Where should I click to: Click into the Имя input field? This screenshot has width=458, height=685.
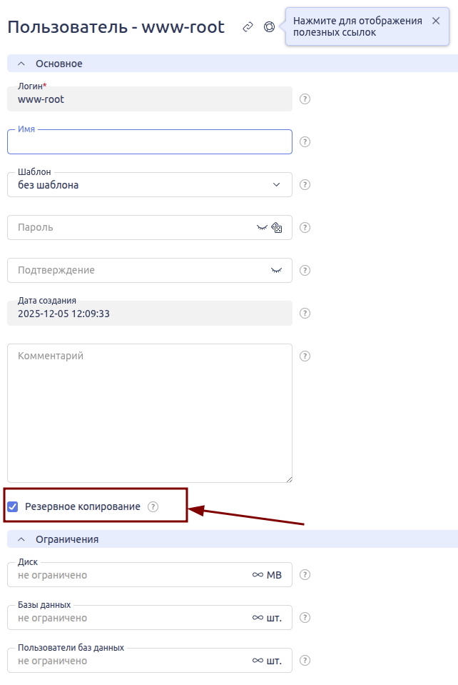150,144
